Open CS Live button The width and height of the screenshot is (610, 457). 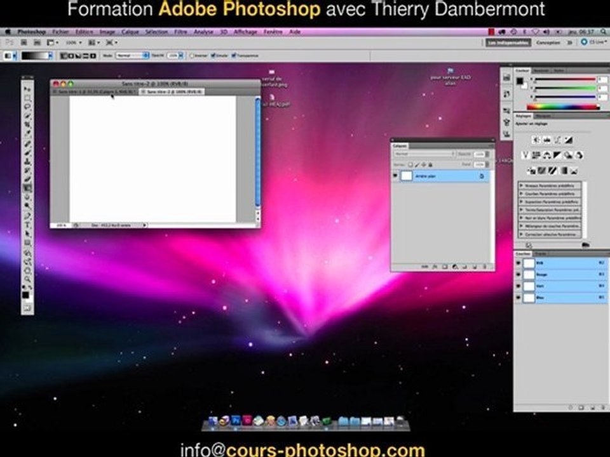pos(594,42)
